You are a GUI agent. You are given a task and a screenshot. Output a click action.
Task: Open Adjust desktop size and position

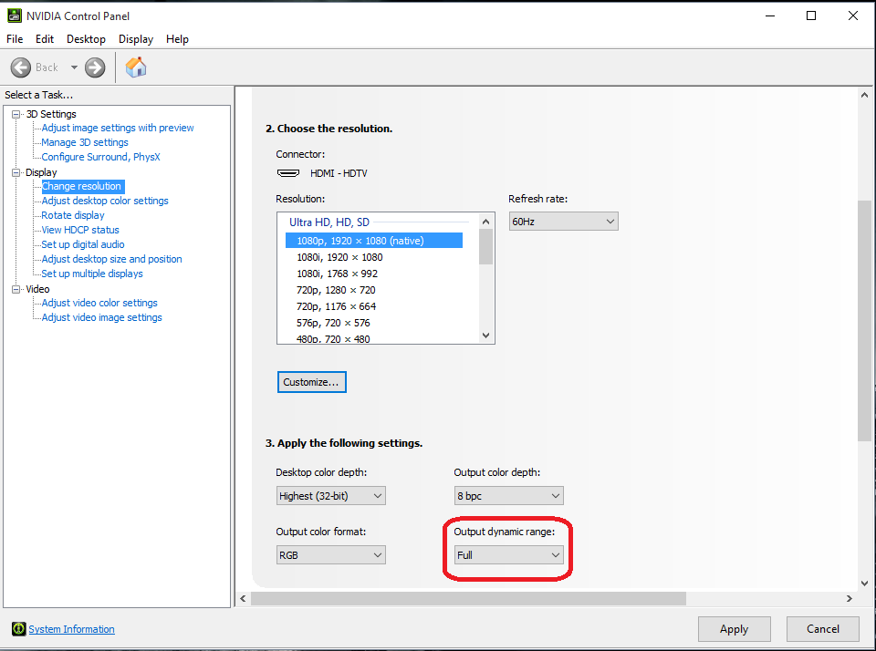click(111, 259)
